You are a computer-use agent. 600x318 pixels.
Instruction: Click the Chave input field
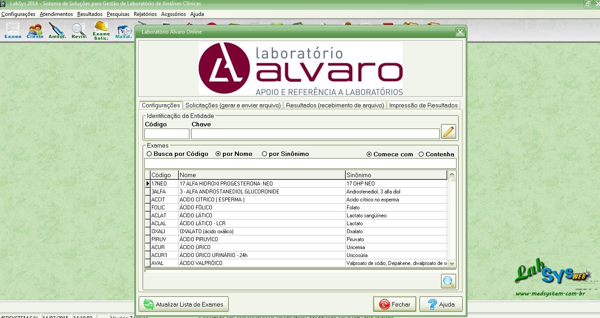point(315,134)
